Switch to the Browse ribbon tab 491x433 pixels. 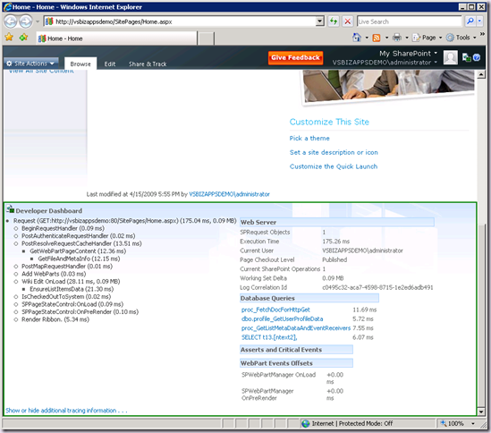80,64
